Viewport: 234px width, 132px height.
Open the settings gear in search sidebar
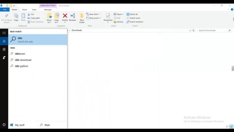4,49
